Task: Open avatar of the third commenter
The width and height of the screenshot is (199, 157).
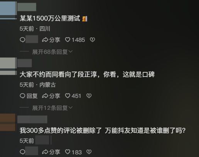Action: click(x=7, y=122)
